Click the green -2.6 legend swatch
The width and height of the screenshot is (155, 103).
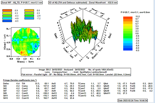29,16
